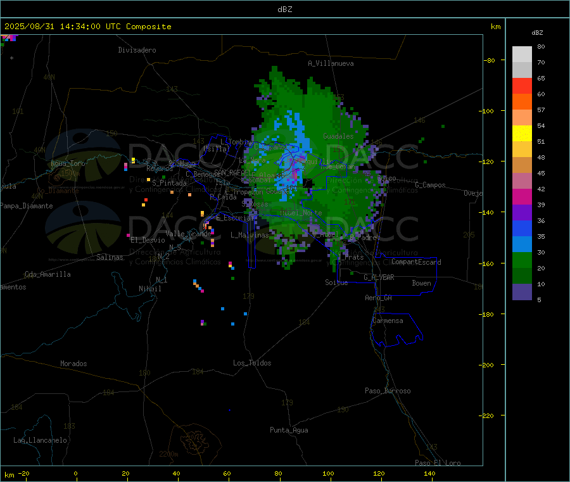The width and height of the screenshot is (570, 482).
Task: Click the Punta_Agua location label
Action: click(289, 430)
